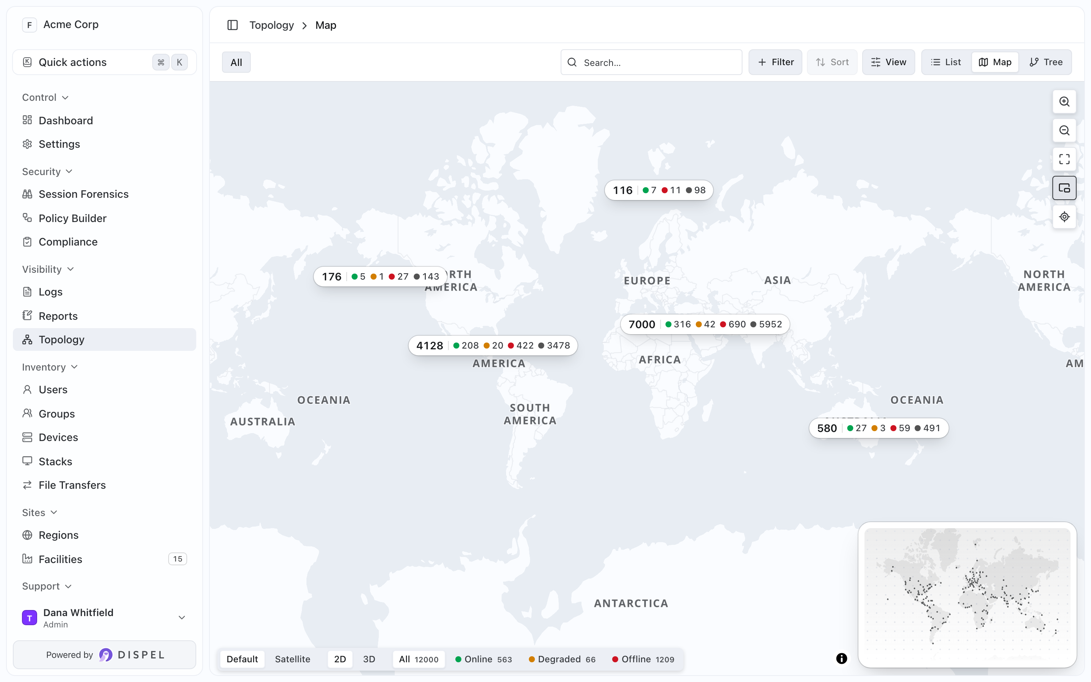Select the Map view tab
The width and height of the screenshot is (1091, 682).
(995, 62)
